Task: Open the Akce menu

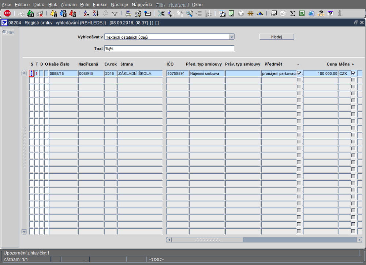Action: [6, 5]
